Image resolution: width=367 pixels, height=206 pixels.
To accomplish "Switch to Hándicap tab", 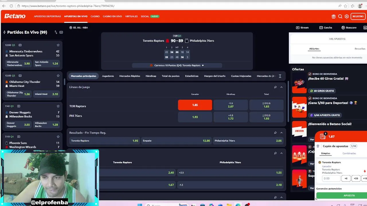I will tap(151, 76).
